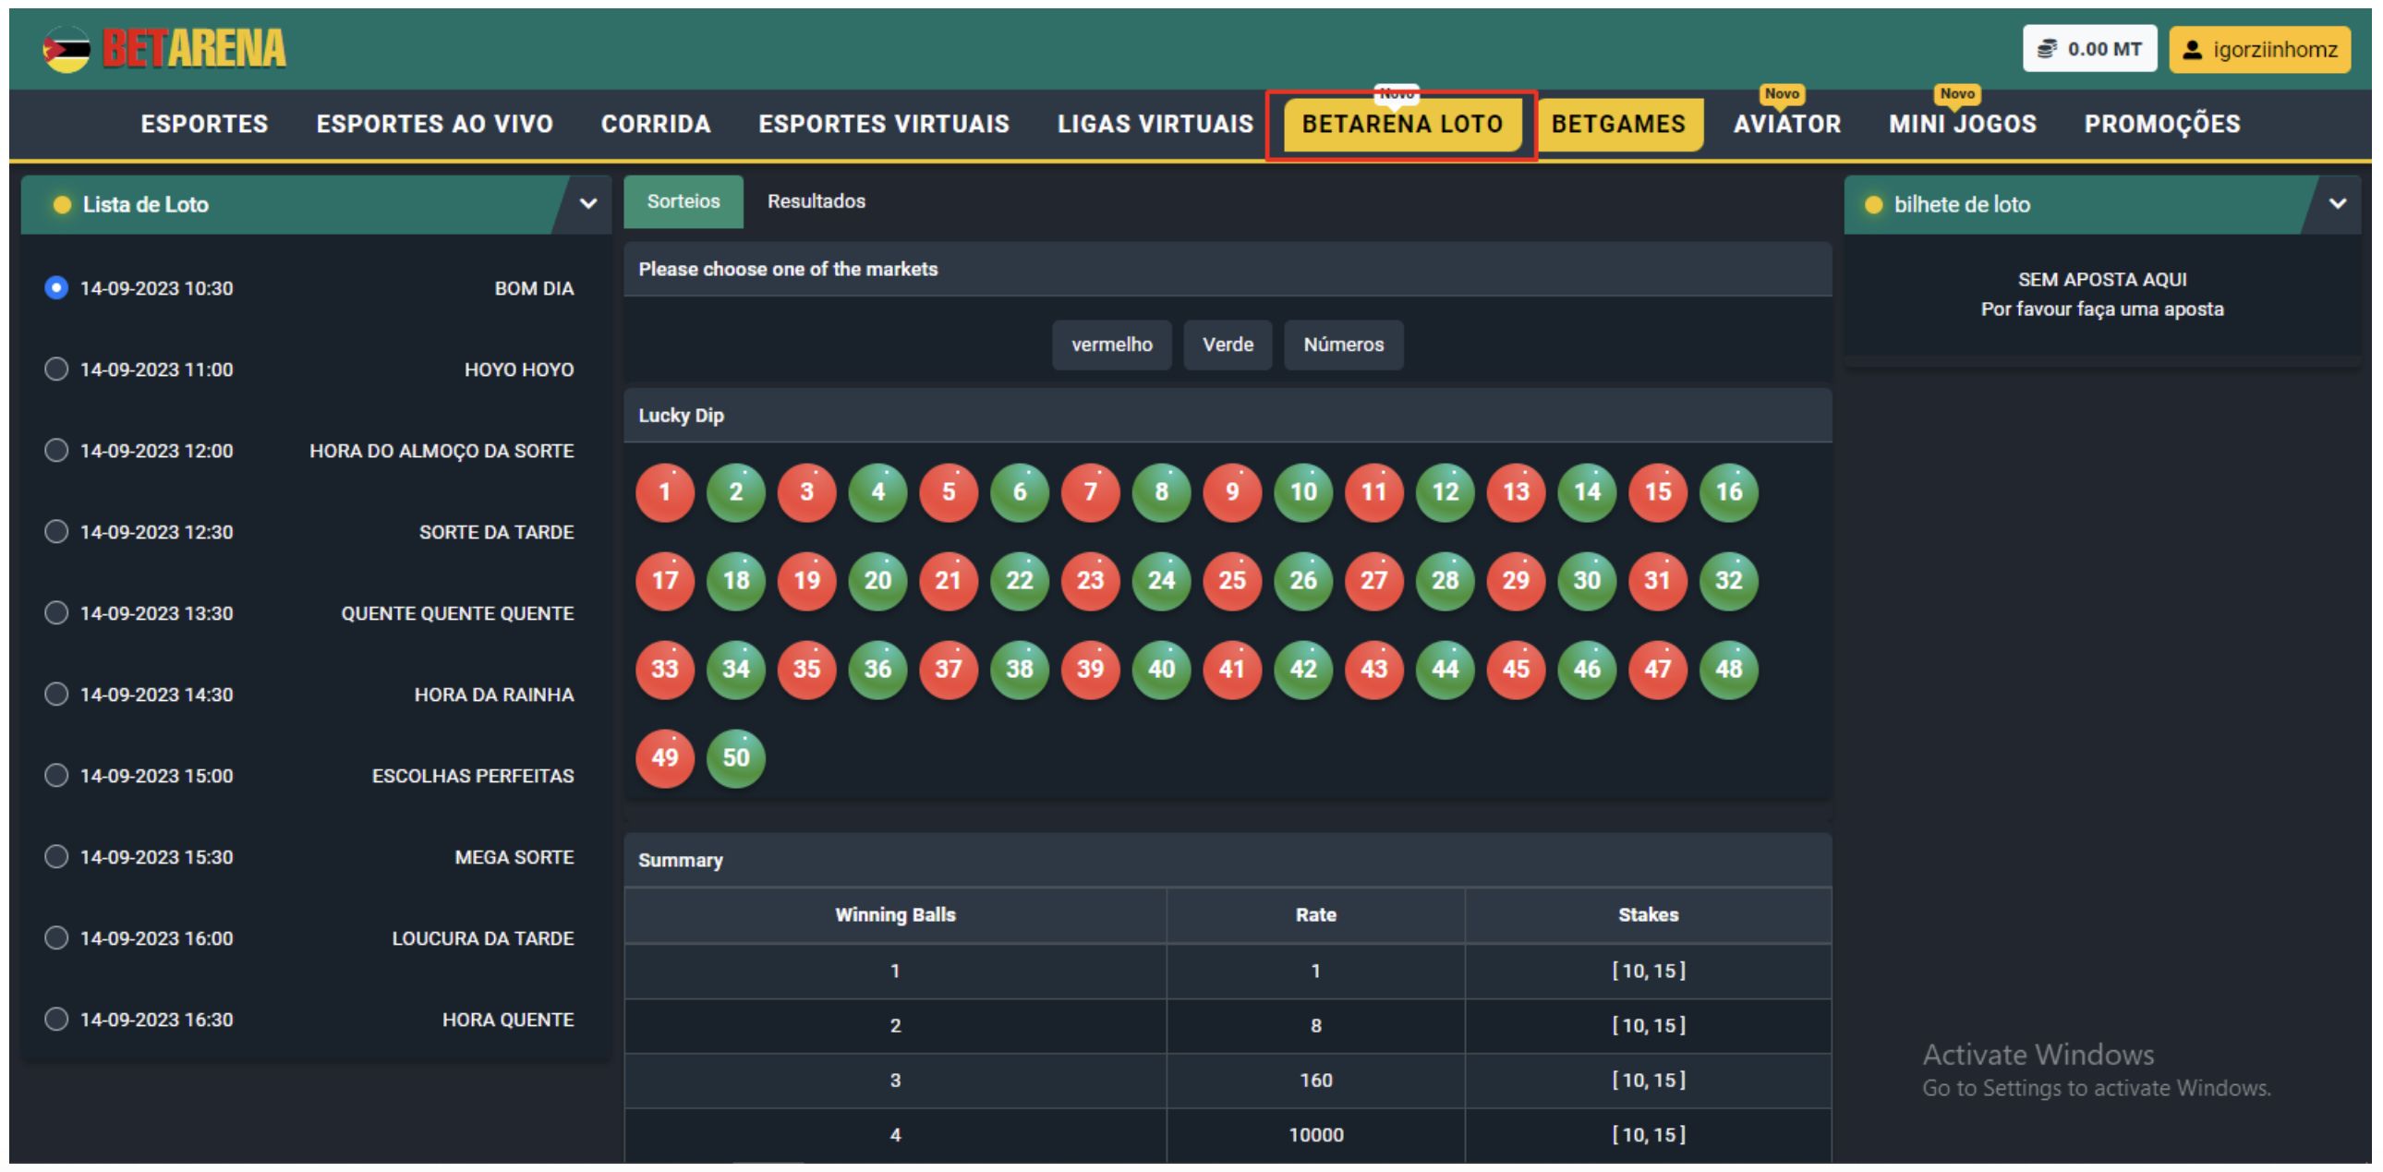Open the 0.00 MT balance wallet
2383x1172 pixels.
coord(2090,49)
